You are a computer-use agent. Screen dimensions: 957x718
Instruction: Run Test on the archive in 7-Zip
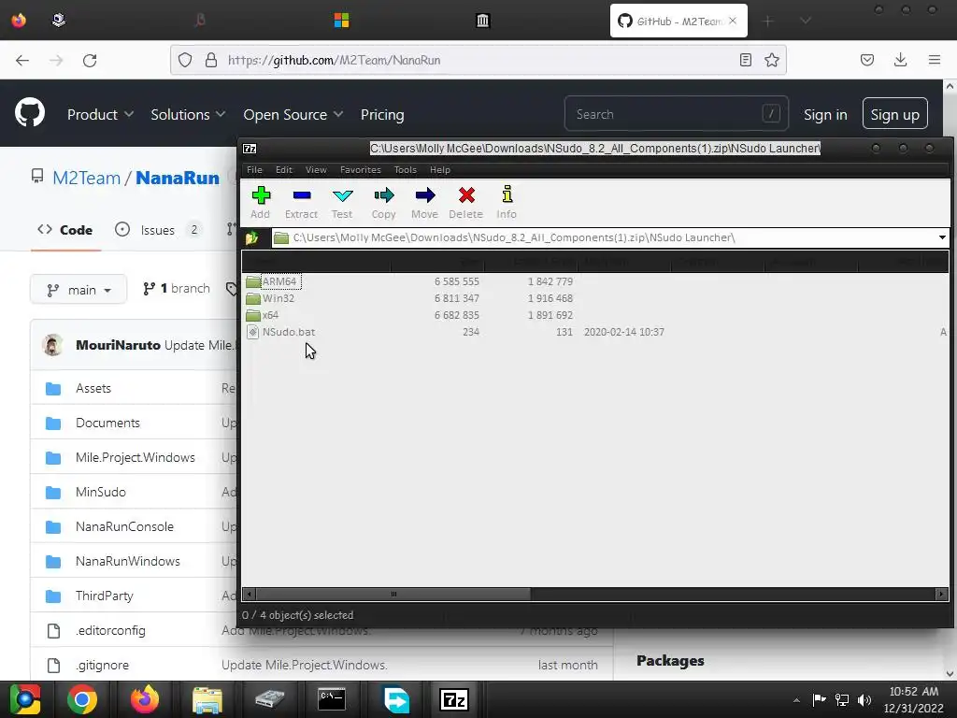point(342,203)
